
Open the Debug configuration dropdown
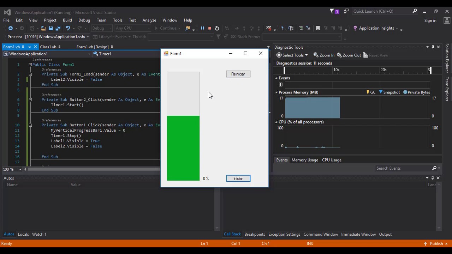click(x=101, y=28)
